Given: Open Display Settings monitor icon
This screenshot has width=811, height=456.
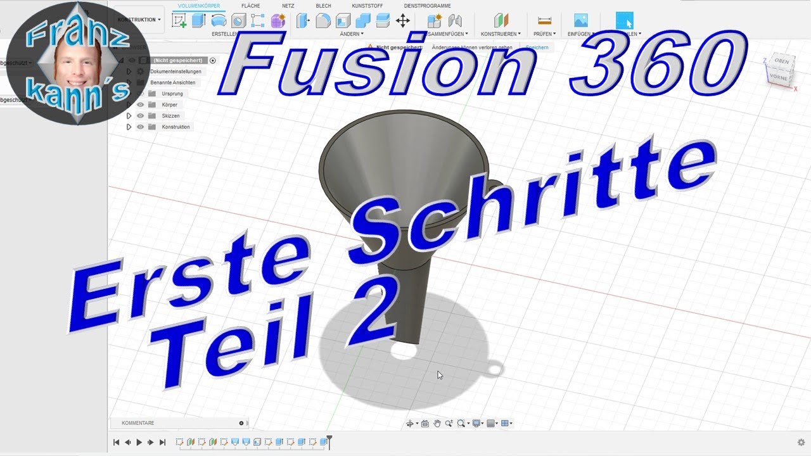Looking at the screenshot, I should 477,423.
